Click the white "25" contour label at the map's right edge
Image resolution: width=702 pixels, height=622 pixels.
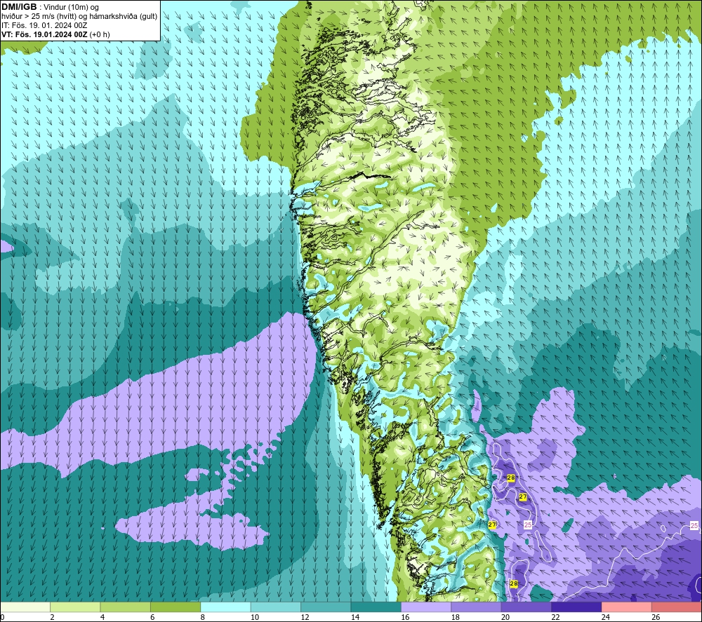point(694,525)
